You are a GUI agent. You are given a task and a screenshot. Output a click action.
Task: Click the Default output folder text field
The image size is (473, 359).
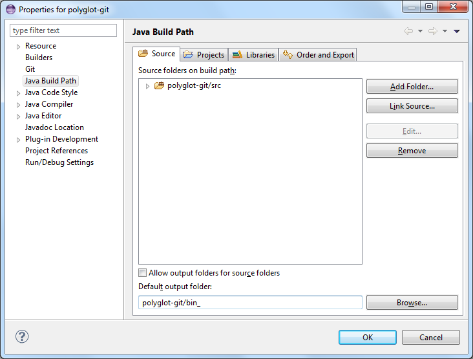250,303
